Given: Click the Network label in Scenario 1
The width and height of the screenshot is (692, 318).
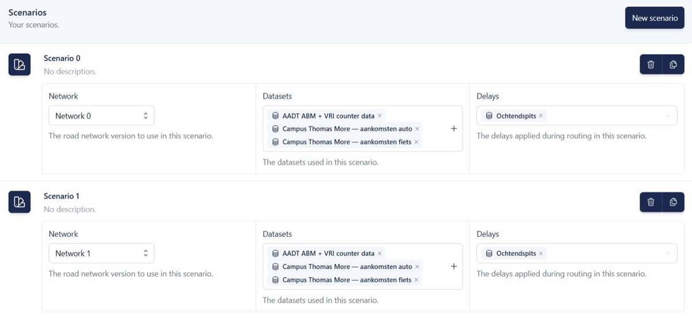Looking at the screenshot, I should (63, 234).
